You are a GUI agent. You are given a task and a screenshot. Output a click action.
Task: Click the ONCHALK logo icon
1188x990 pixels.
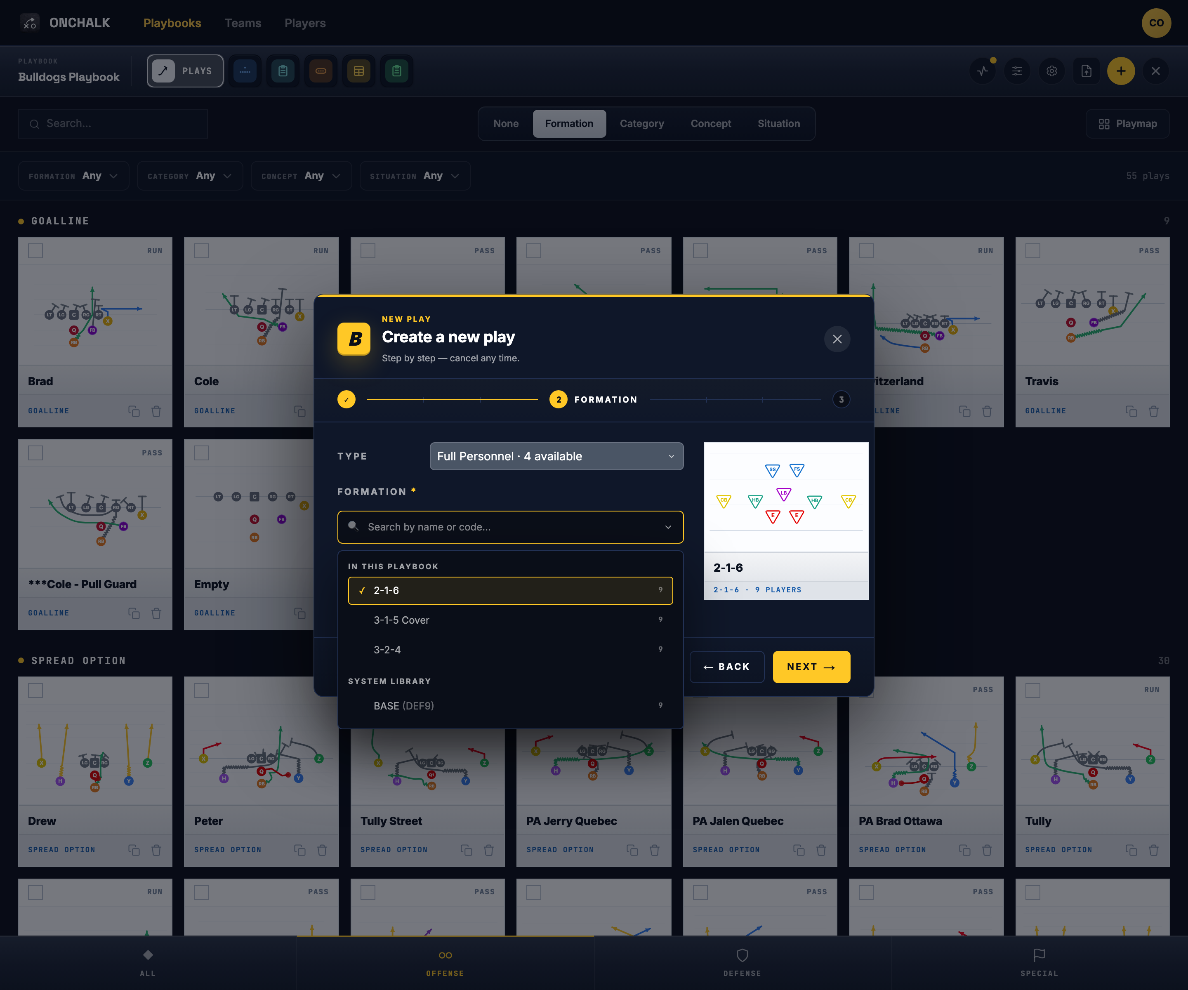point(29,23)
